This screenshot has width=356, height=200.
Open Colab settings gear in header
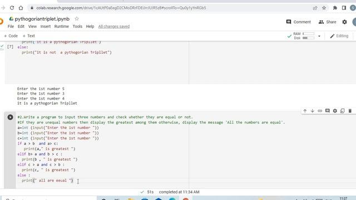tap(345, 22)
